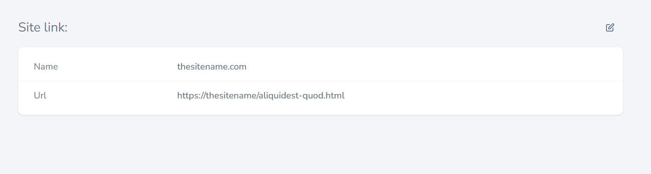Click the divider line between Name and Url

point(320,81)
